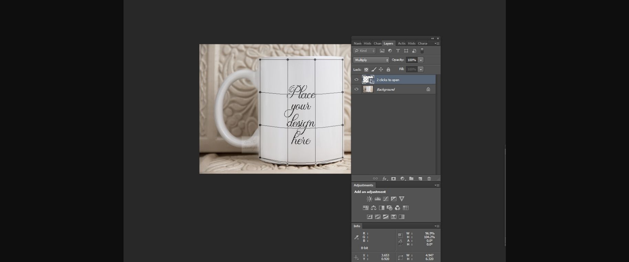Select the Layers tab

(388, 44)
